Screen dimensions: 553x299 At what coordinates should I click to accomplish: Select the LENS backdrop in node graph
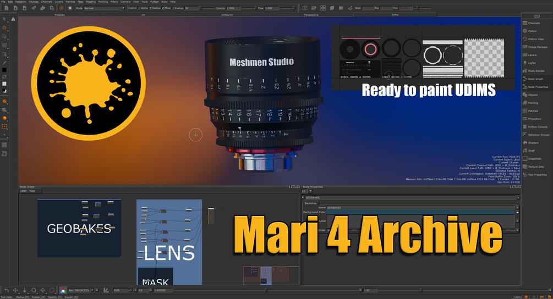coord(169,243)
